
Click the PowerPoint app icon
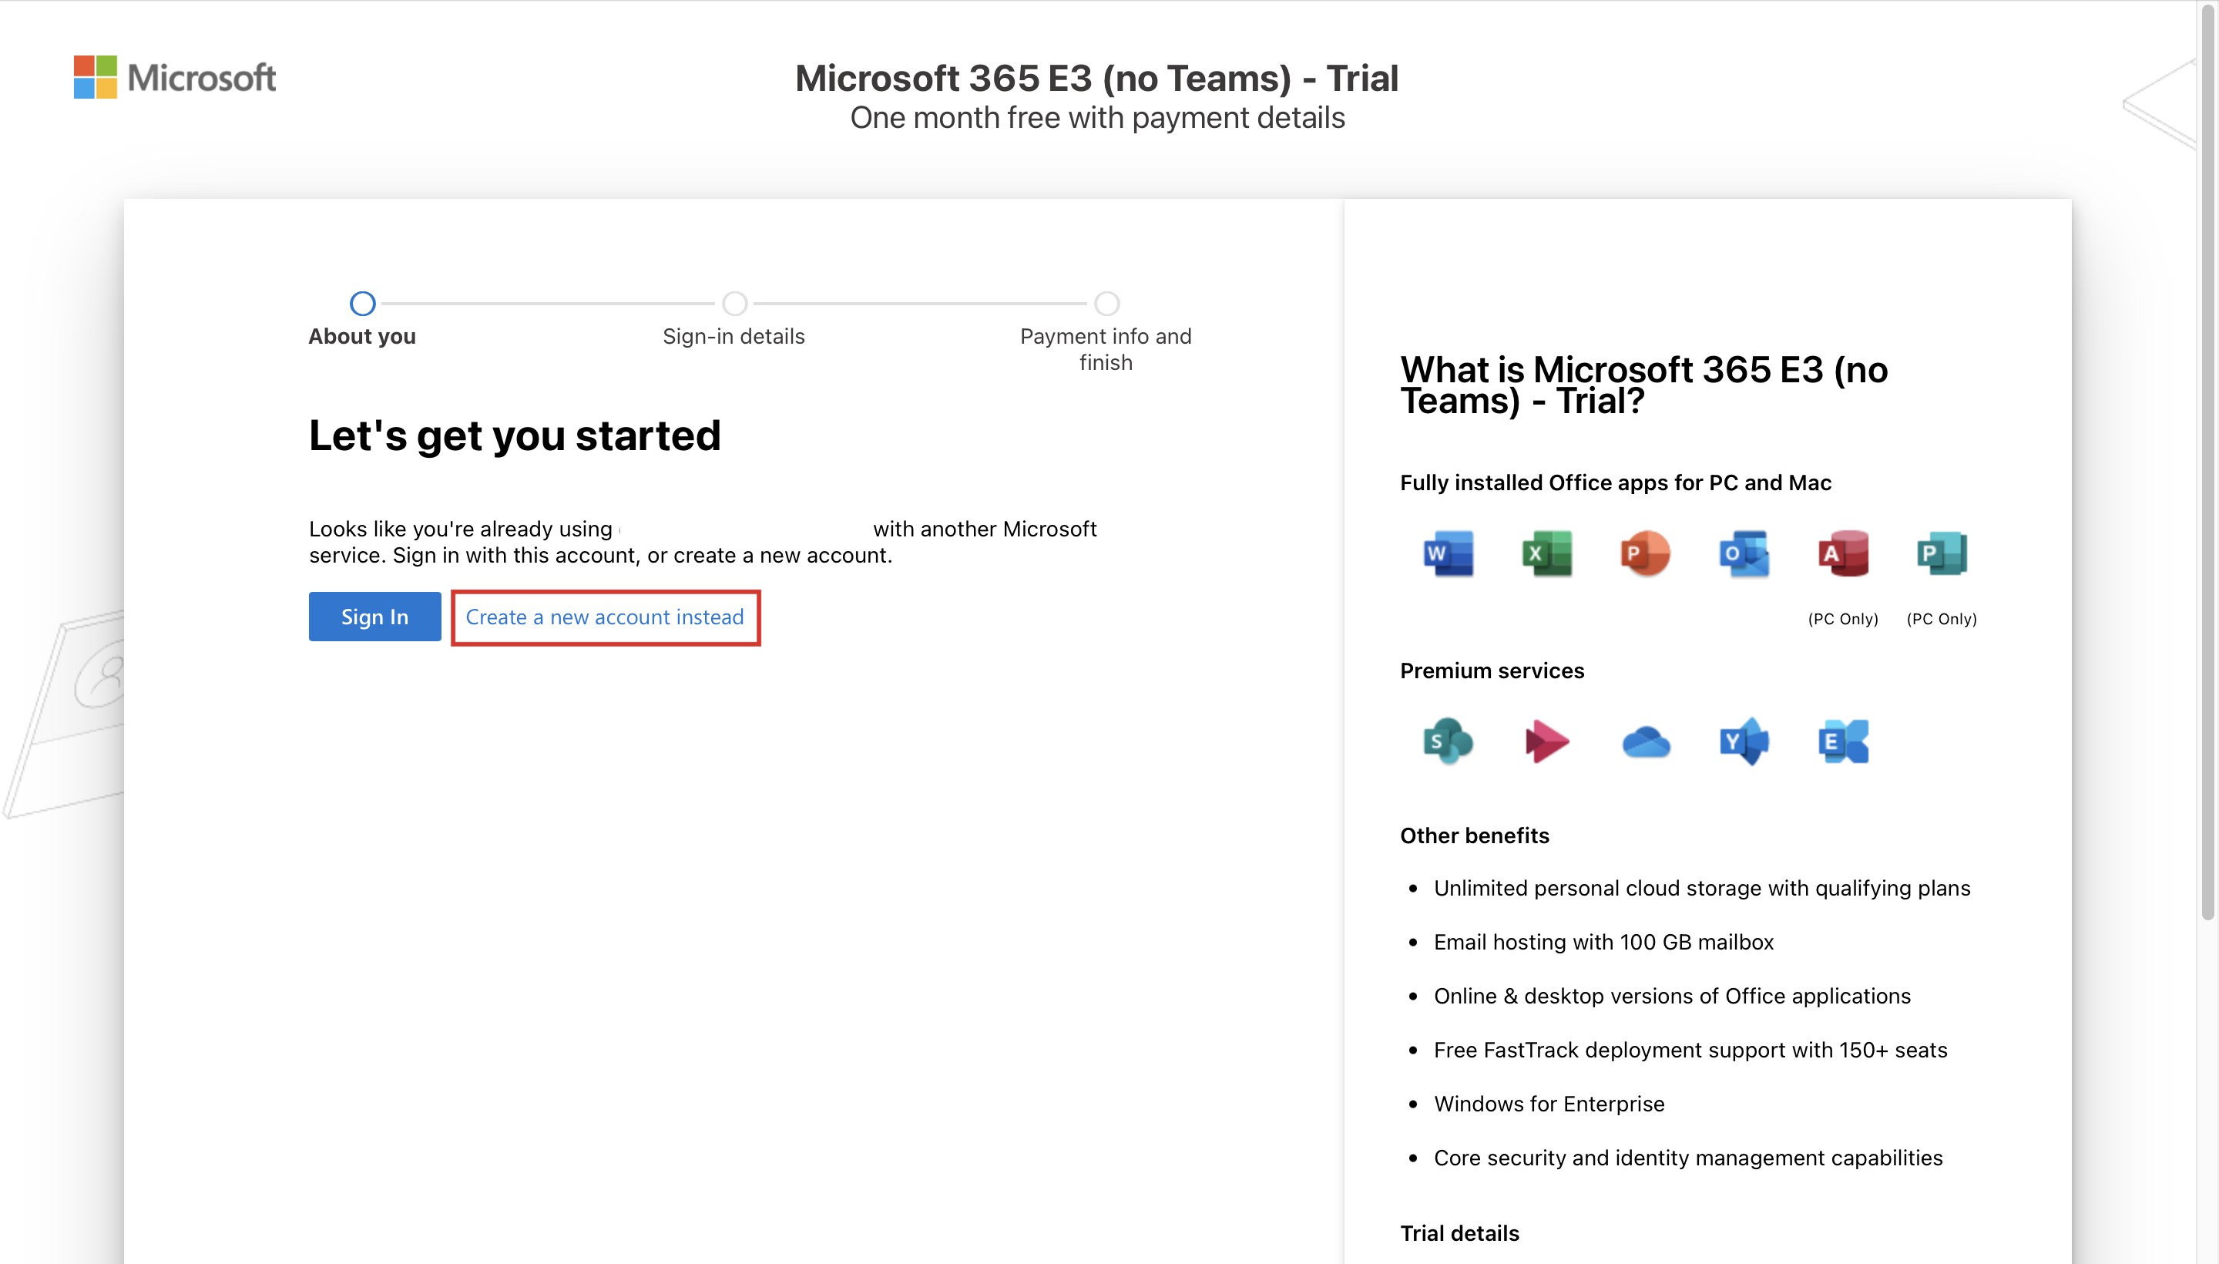click(1644, 553)
